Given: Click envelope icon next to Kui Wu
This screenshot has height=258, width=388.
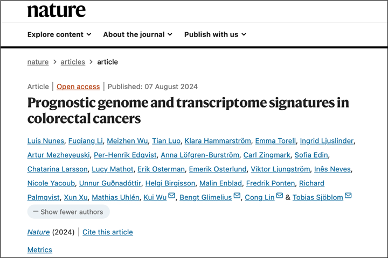Looking at the screenshot, I should point(171,196).
